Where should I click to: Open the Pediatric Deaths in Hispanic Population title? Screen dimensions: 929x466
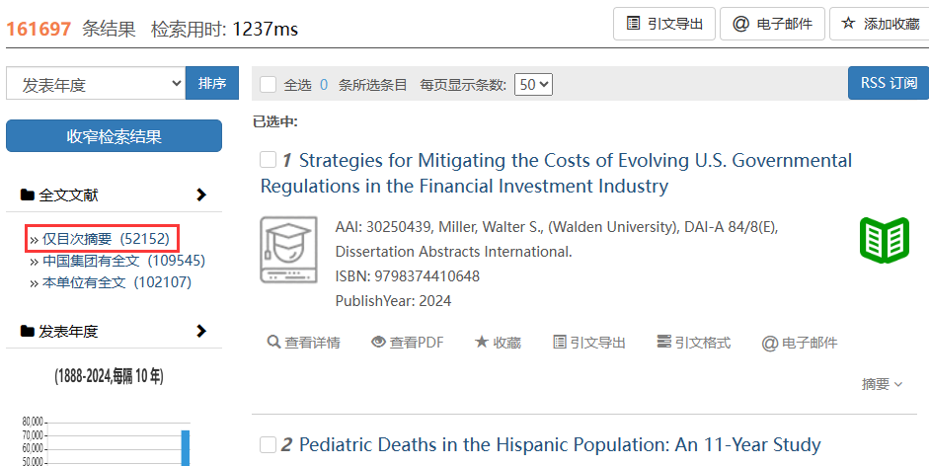[x=559, y=445]
